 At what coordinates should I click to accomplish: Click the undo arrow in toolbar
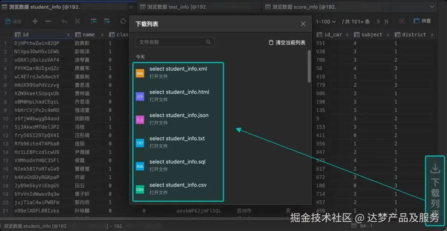65,21
